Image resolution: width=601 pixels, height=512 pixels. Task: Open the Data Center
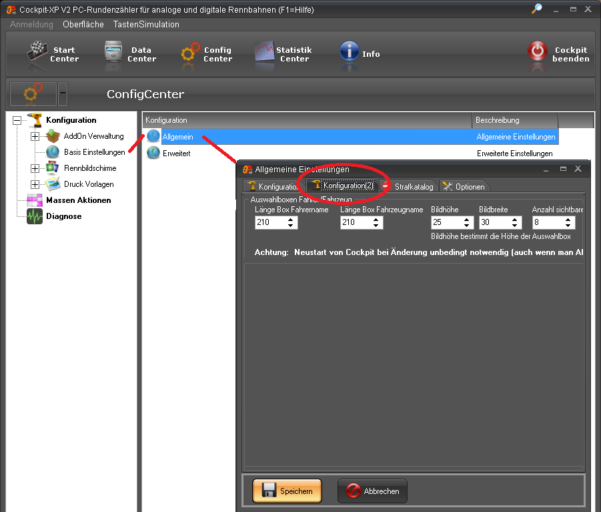click(130, 54)
